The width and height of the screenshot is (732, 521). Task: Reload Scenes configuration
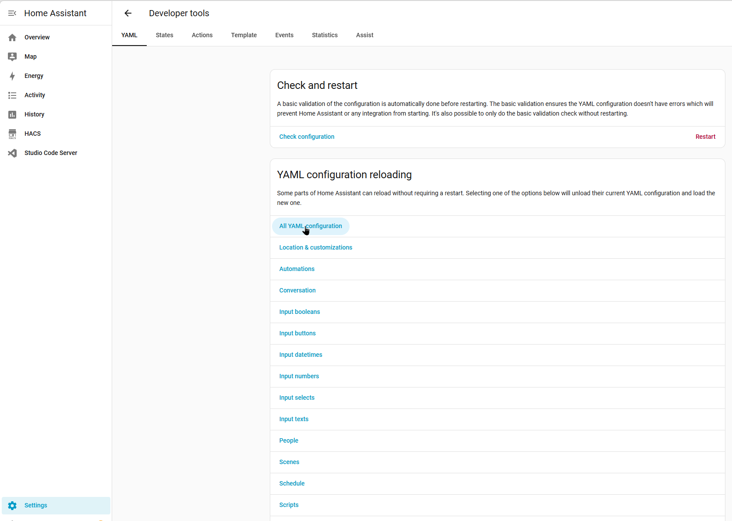point(289,462)
